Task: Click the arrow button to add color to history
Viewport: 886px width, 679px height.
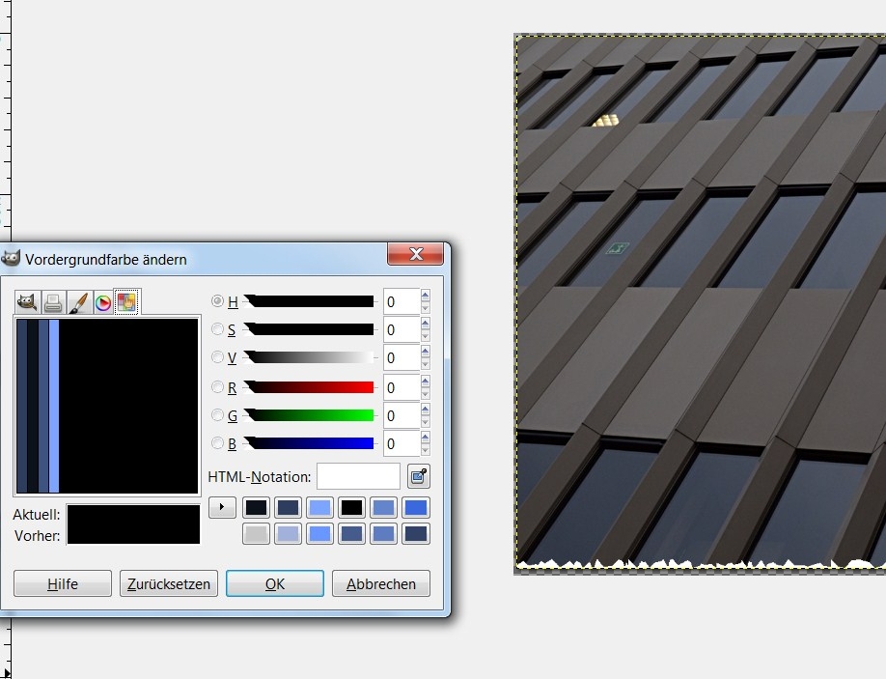Action: [x=222, y=507]
